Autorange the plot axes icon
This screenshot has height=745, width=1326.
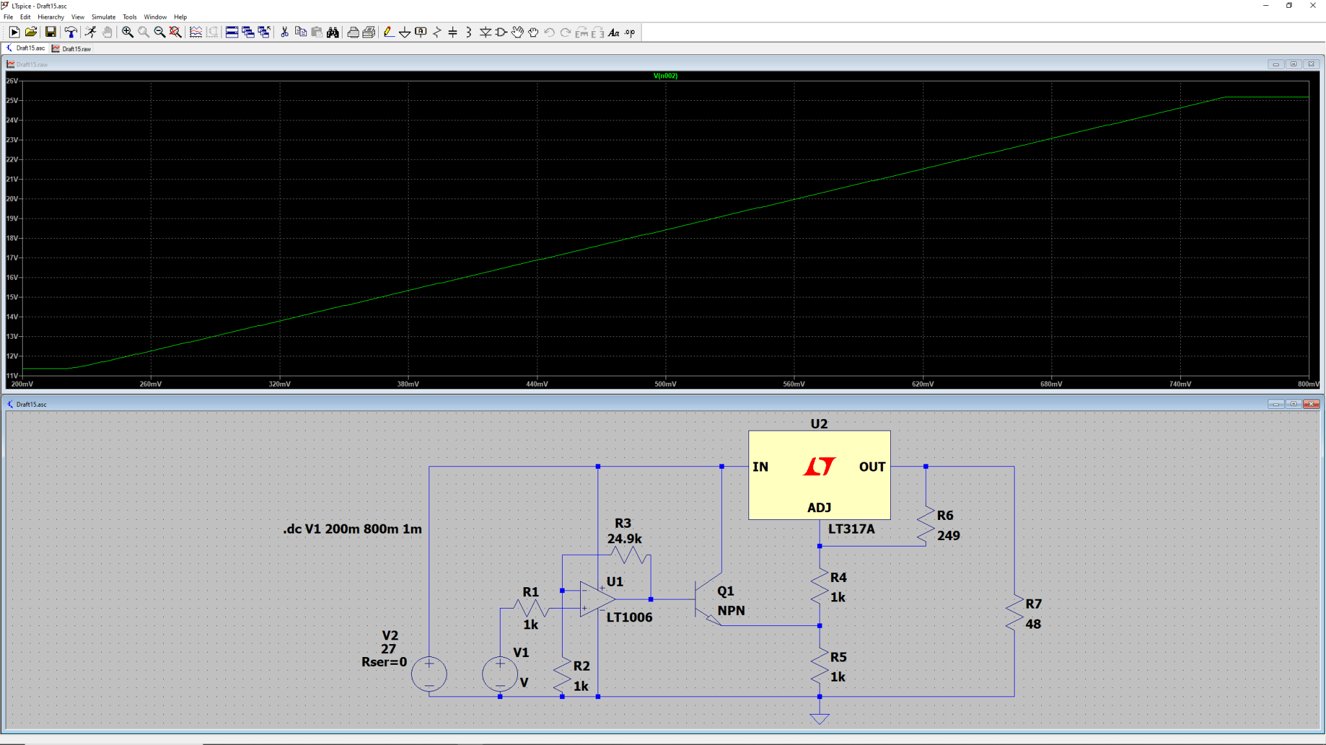[196, 32]
